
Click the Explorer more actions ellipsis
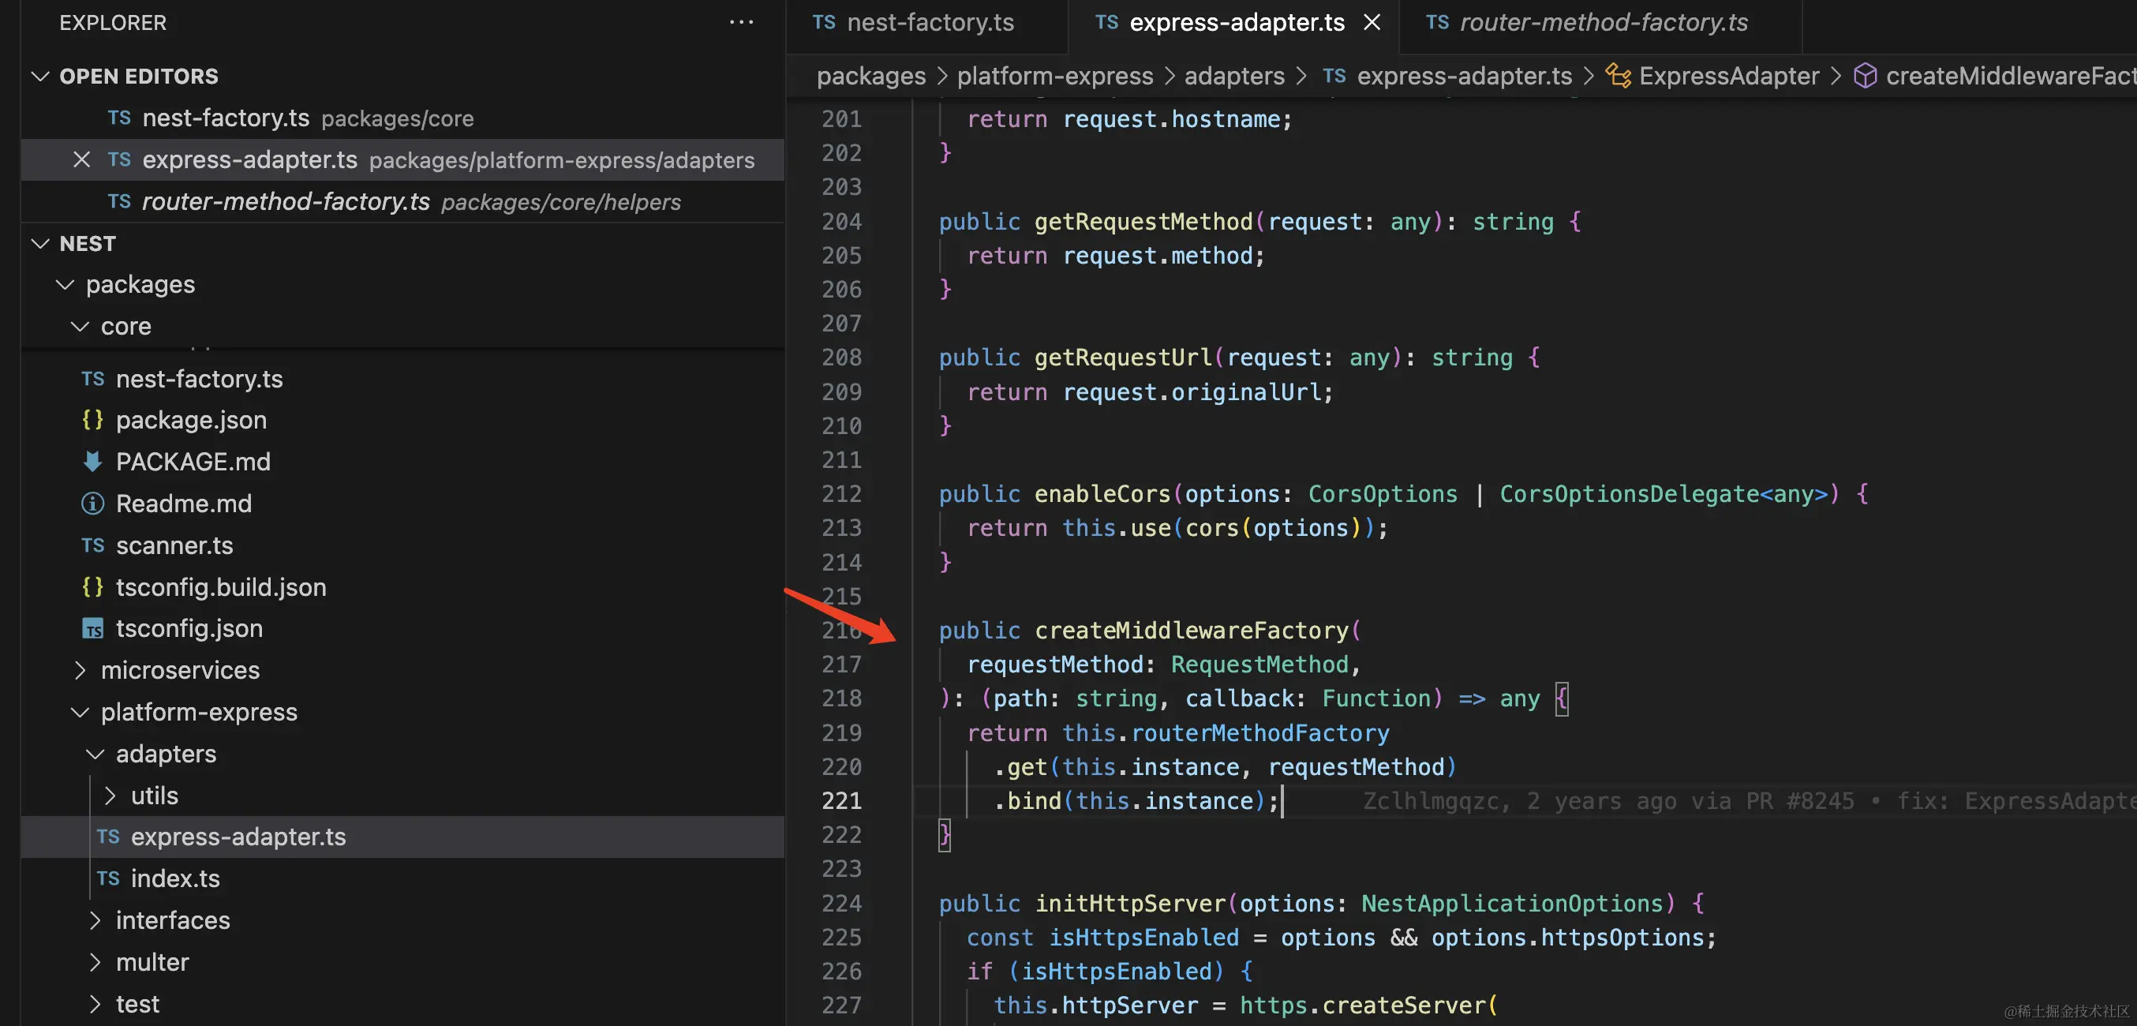point(741,22)
